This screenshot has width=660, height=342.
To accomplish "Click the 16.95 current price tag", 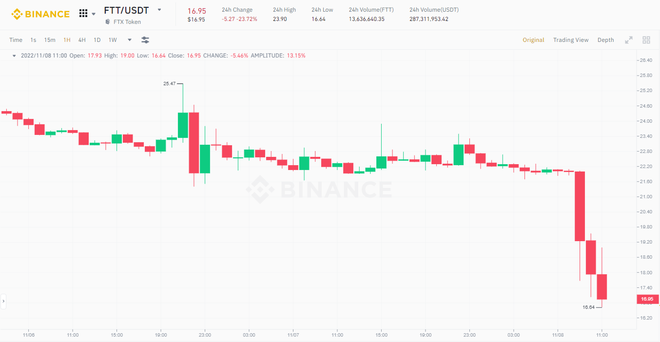I will (x=647, y=299).
